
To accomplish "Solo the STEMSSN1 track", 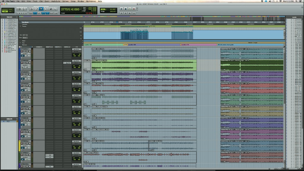I will 27,63.
